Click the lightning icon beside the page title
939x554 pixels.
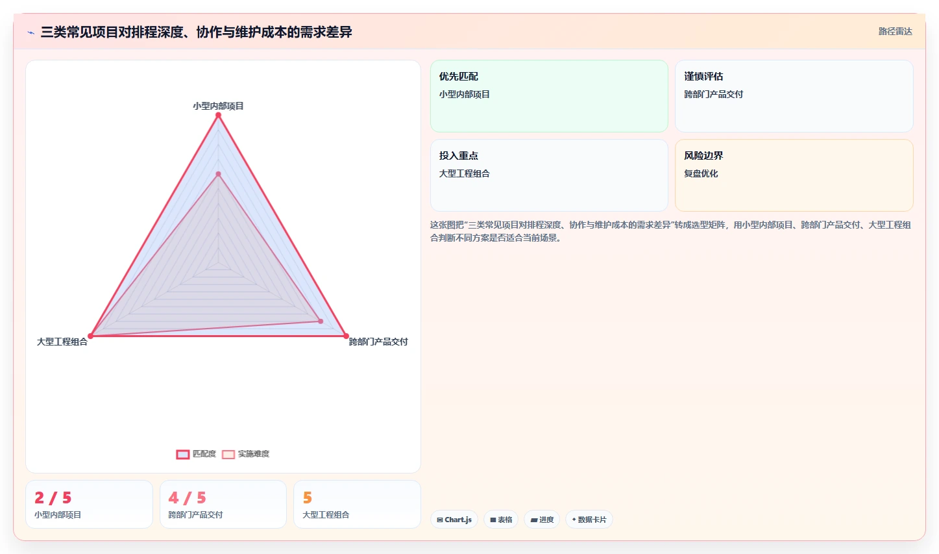(x=30, y=32)
